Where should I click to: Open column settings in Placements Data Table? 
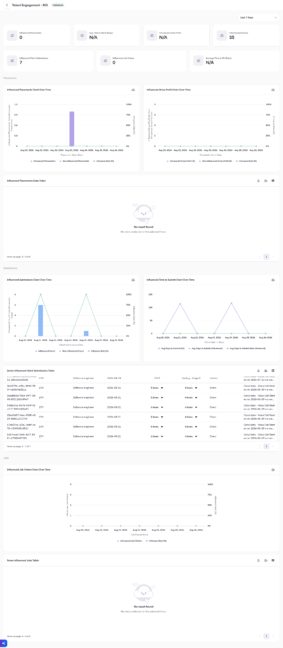tap(273, 181)
